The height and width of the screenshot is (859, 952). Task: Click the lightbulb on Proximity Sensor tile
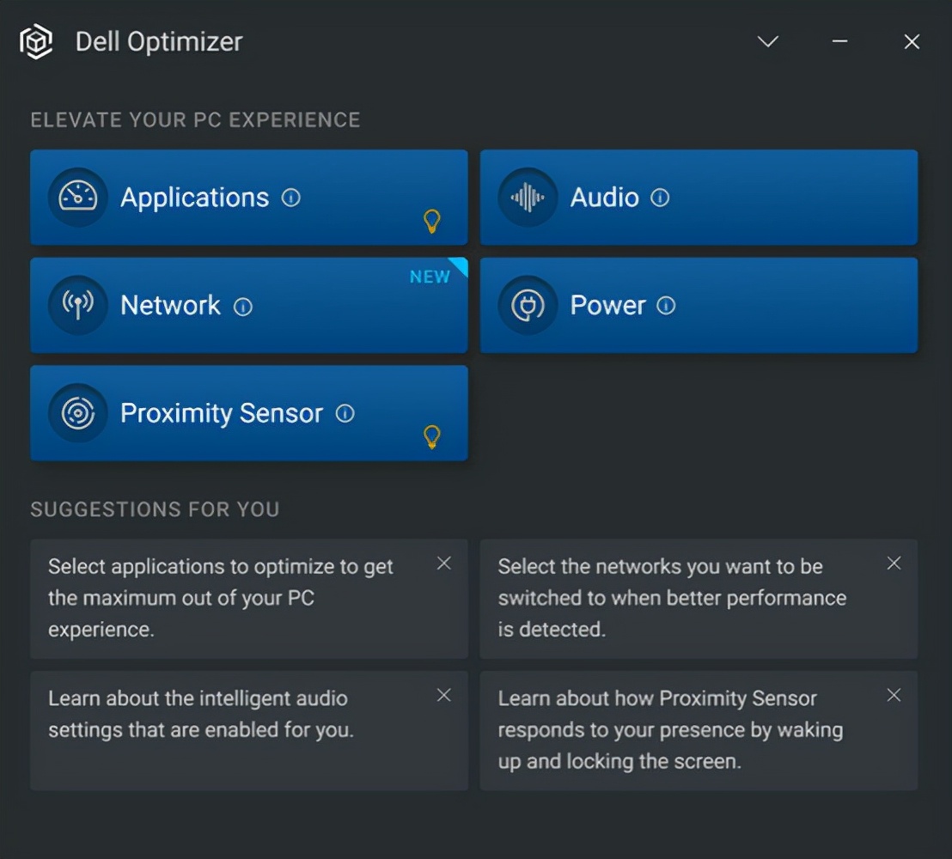click(x=432, y=437)
